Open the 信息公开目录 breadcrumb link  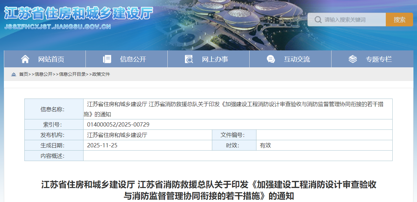(x=72, y=74)
